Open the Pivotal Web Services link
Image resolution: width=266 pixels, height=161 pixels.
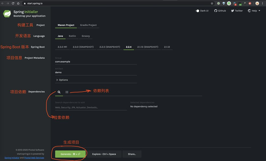(34, 158)
